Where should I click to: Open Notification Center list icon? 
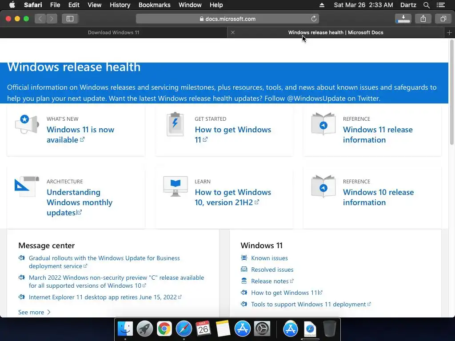click(x=441, y=5)
